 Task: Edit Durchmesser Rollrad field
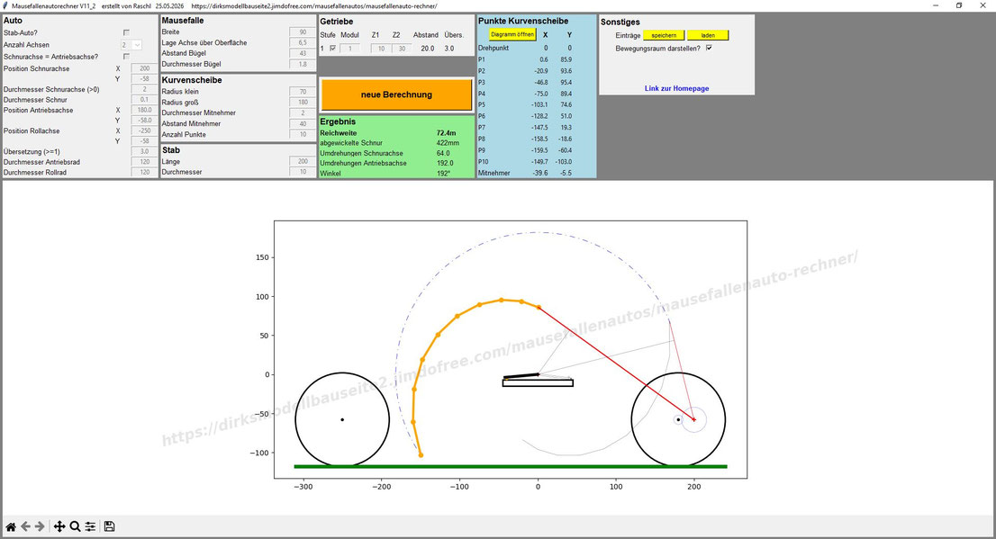144,172
